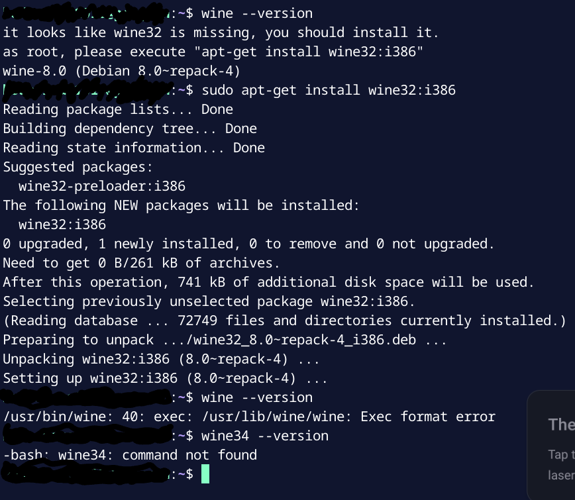This screenshot has width=575, height=500.
Task: Click the 'wine32-preloader:i386' suggested package
Action: point(102,187)
